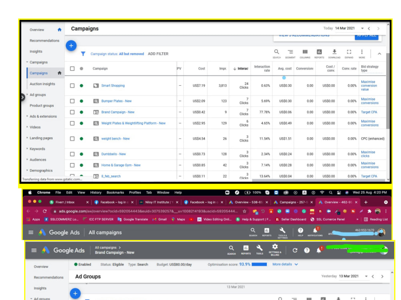401x300 pixels.
Task: Go back in Chrome
Action: coord(28,211)
